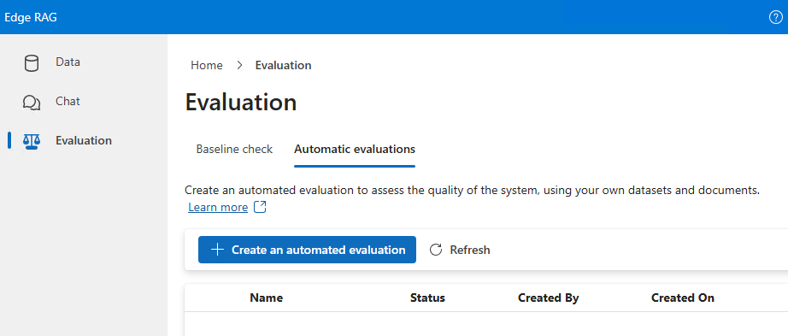Click the Data cylinder icon

pos(31,63)
